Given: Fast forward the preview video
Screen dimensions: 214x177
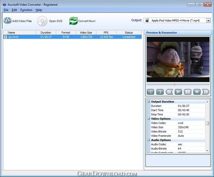Looking at the screenshot, I should point(206,92).
